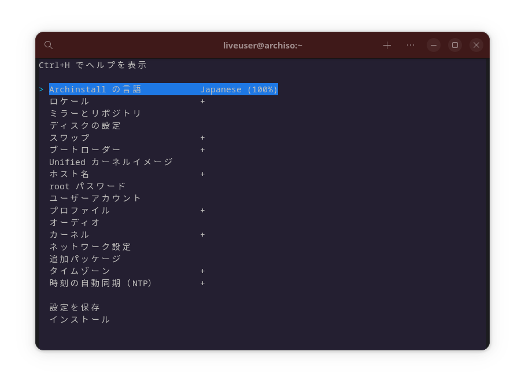Screen dimensions: 525x389
Task: Click the Japanese (100%) language value
Action: [x=239, y=89]
